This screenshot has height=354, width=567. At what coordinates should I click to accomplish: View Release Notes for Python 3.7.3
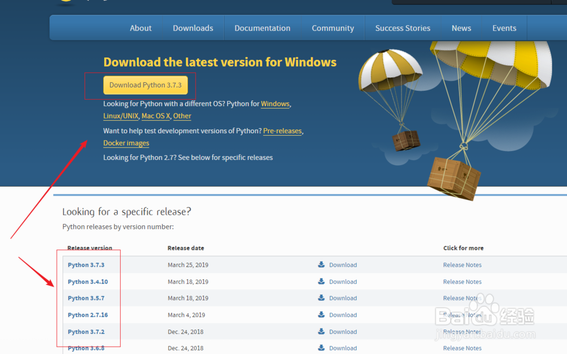462,264
